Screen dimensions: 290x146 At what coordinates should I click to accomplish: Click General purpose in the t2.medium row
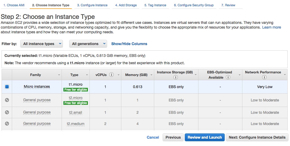(x=37, y=123)
